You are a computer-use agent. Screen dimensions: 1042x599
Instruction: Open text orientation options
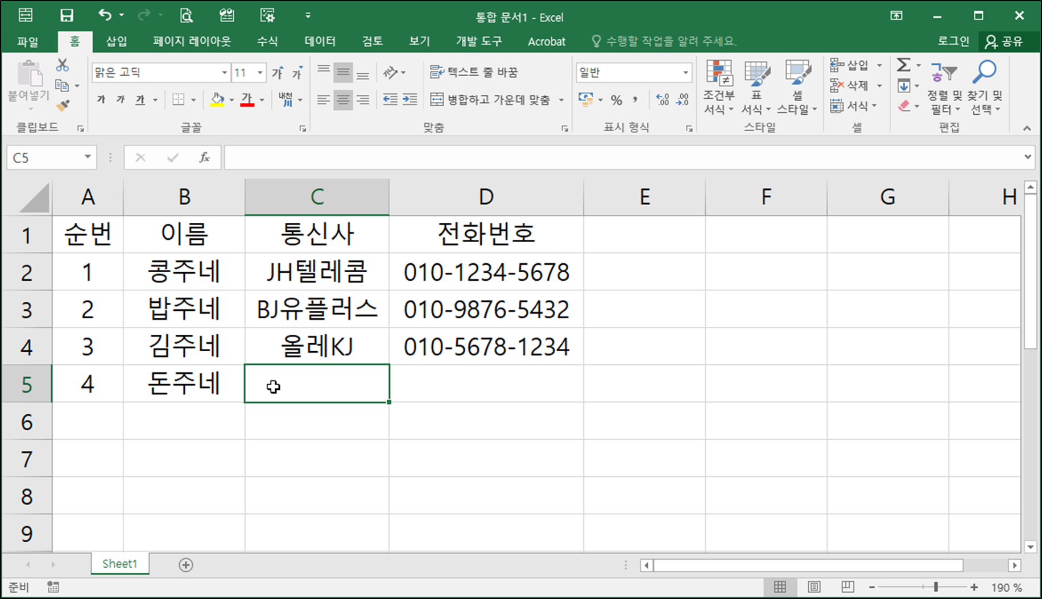pos(394,72)
